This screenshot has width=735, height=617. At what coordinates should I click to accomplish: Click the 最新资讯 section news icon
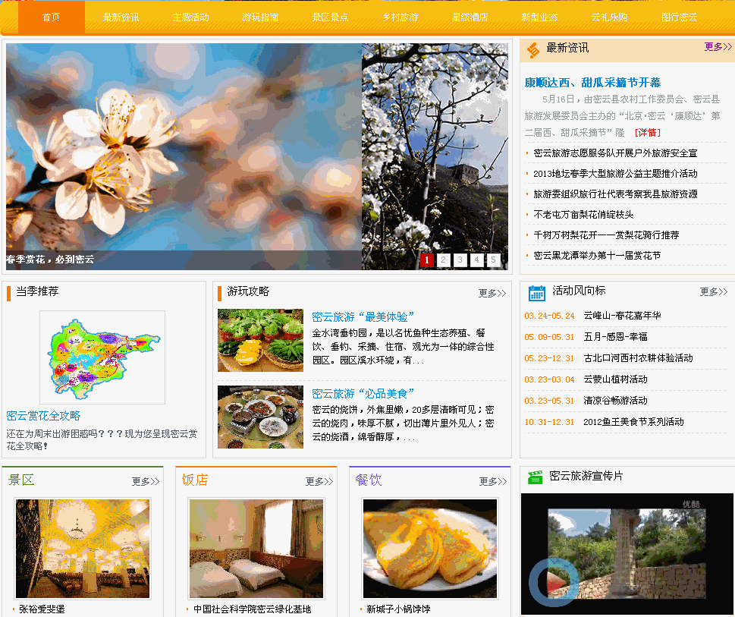[x=533, y=49]
